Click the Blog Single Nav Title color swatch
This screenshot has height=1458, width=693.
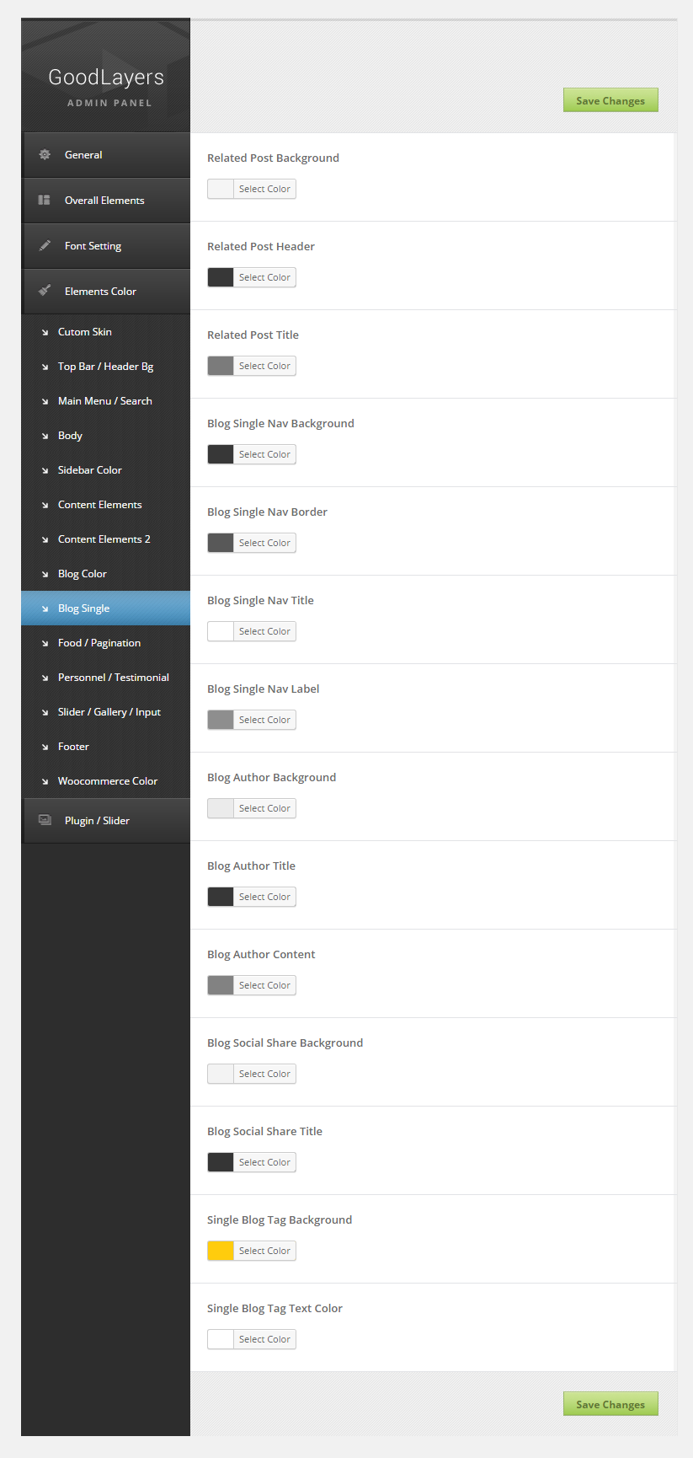click(x=221, y=631)
